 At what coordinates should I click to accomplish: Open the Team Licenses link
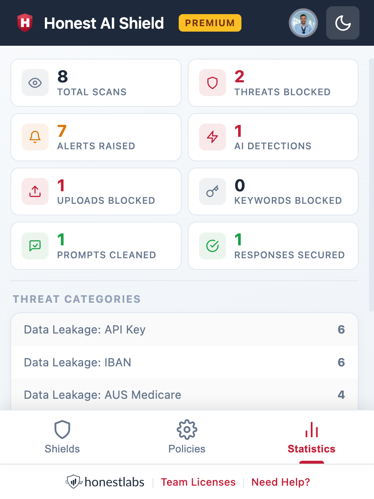coord(198,482)
